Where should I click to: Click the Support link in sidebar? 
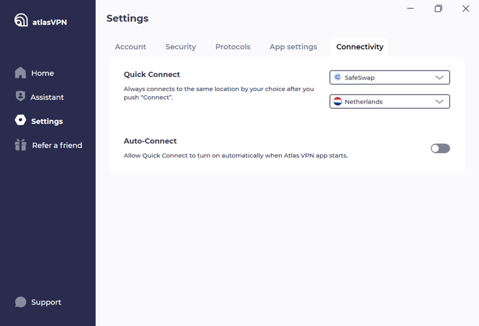click(x=46, y=302)
